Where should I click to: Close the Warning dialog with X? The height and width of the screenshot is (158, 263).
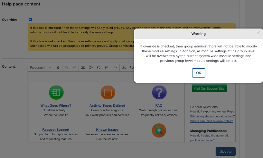[x=258, y=33]
